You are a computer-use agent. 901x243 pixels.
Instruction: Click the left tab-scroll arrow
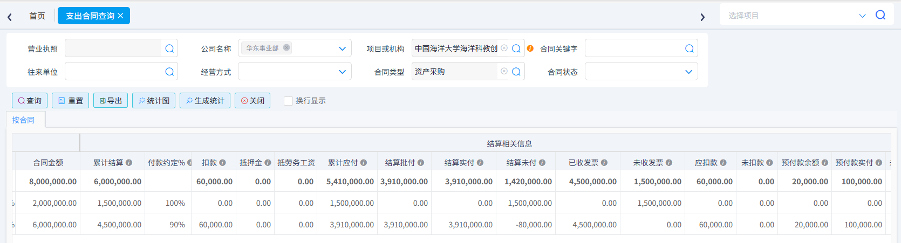click(x=10, y=17)
